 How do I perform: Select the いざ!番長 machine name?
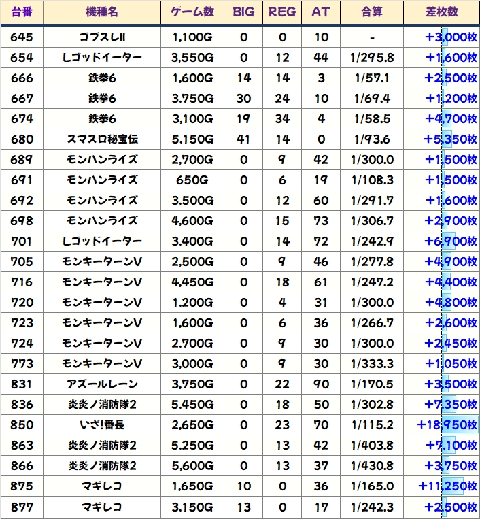point(102,425)
